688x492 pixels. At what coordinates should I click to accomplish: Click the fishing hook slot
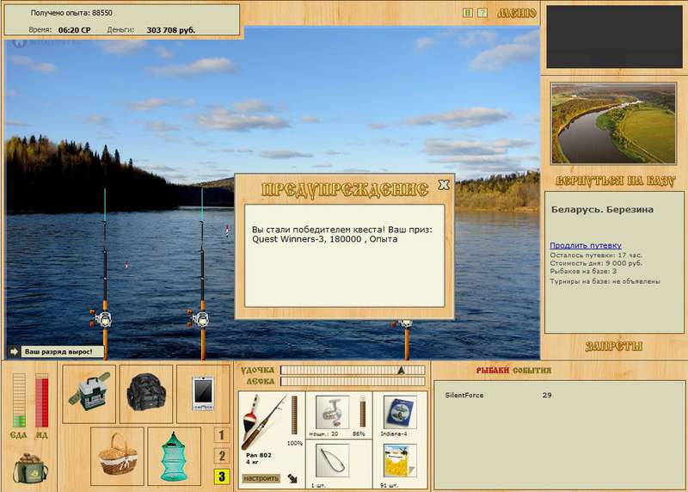coord(332,460)
